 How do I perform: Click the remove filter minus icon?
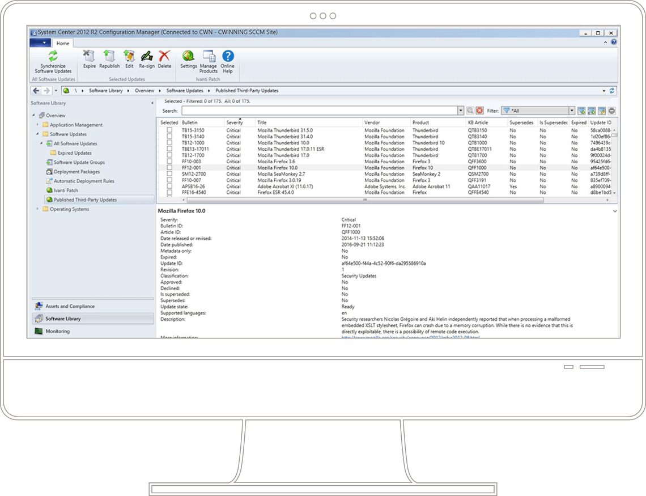click(x=612, y=111)
